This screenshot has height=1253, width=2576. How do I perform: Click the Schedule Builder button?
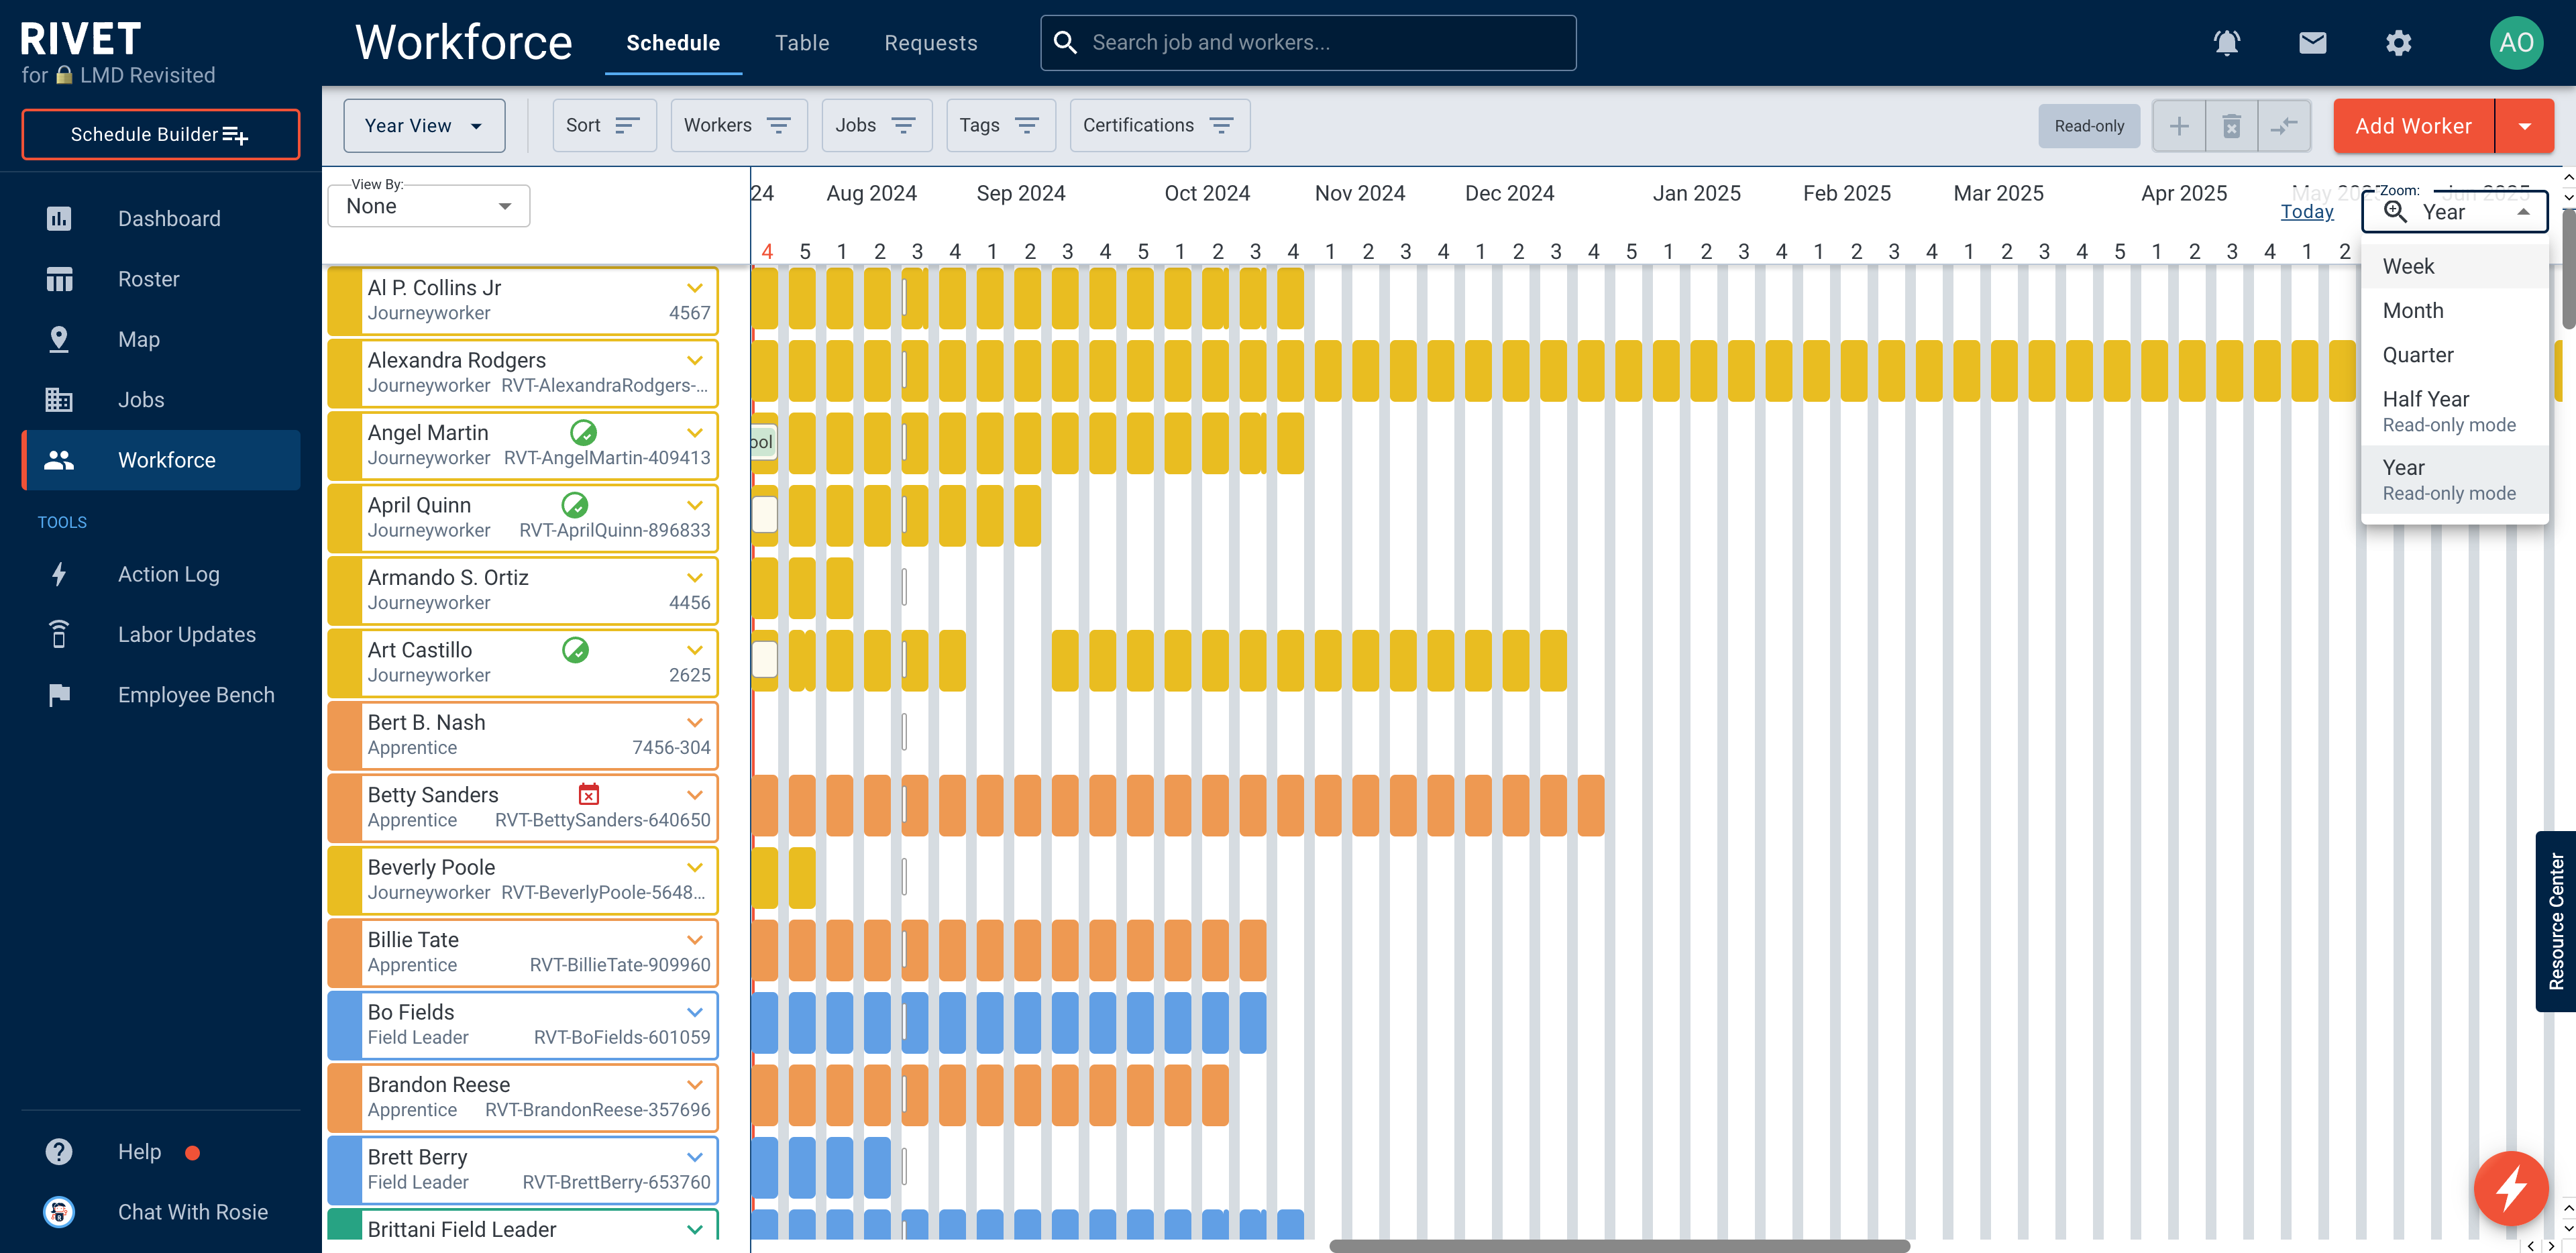[160, 134]
